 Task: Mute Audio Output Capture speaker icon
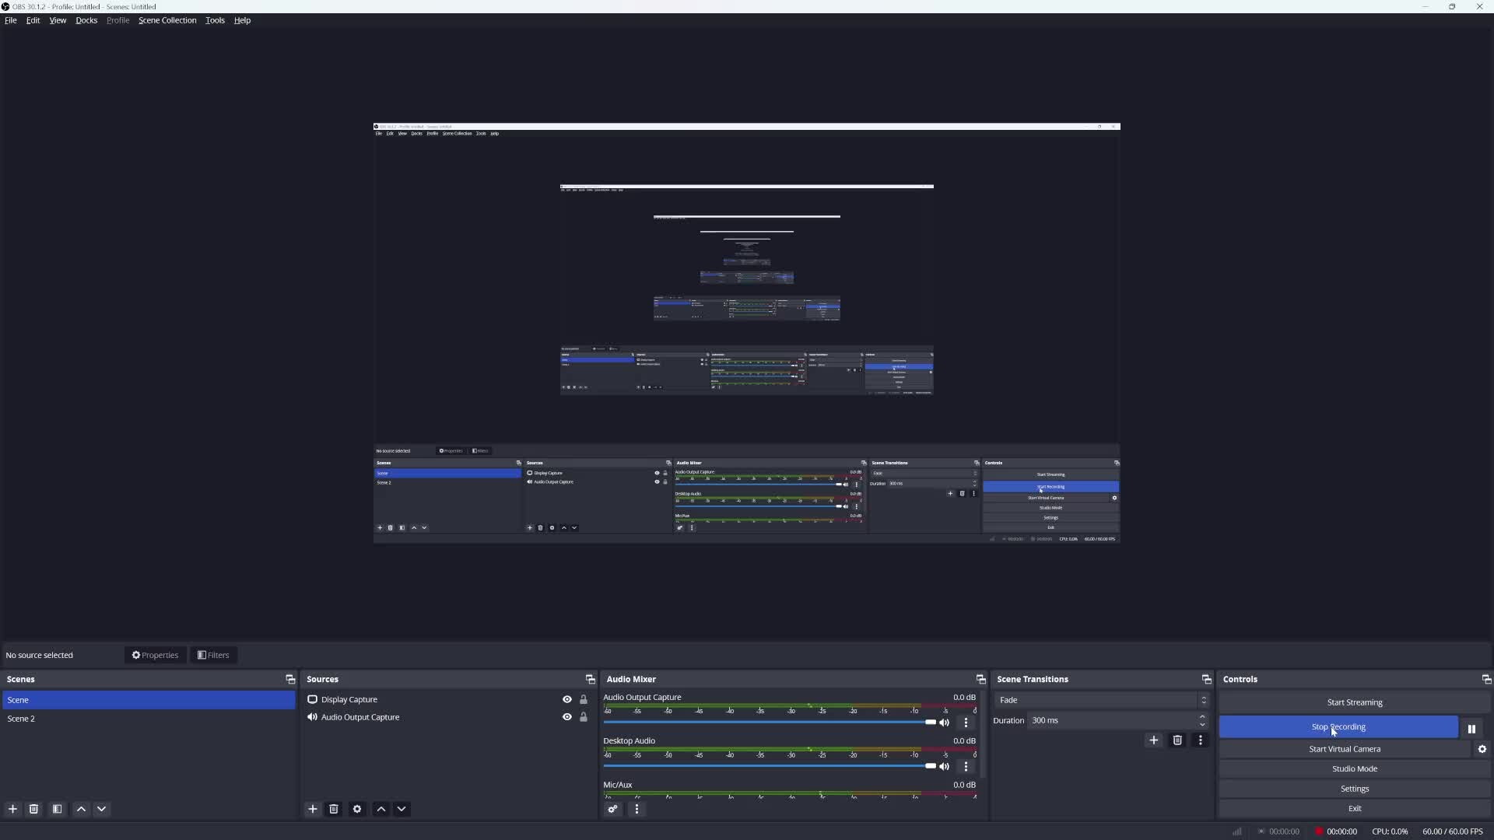(x=945, y=723)
